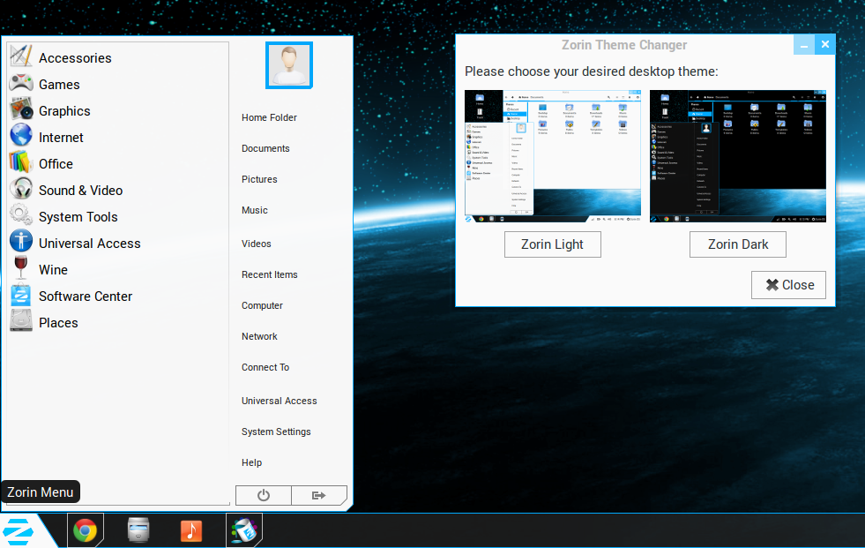Screen dimensions: 865x548
Task: Open System Tools from the menu
Action: pyautogui.click(x=78, y=216)
